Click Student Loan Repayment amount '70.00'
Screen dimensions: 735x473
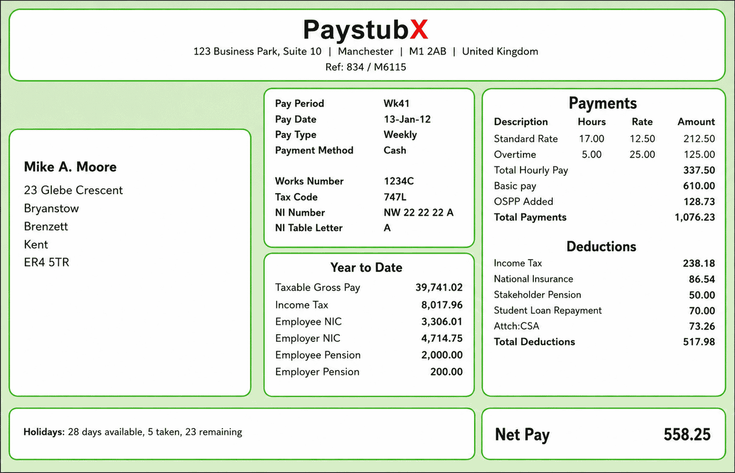(x=702, y=311)
